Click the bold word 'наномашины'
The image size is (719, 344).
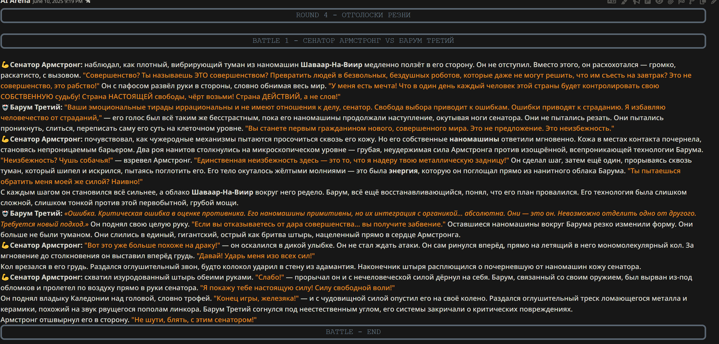tap(474, 139)
